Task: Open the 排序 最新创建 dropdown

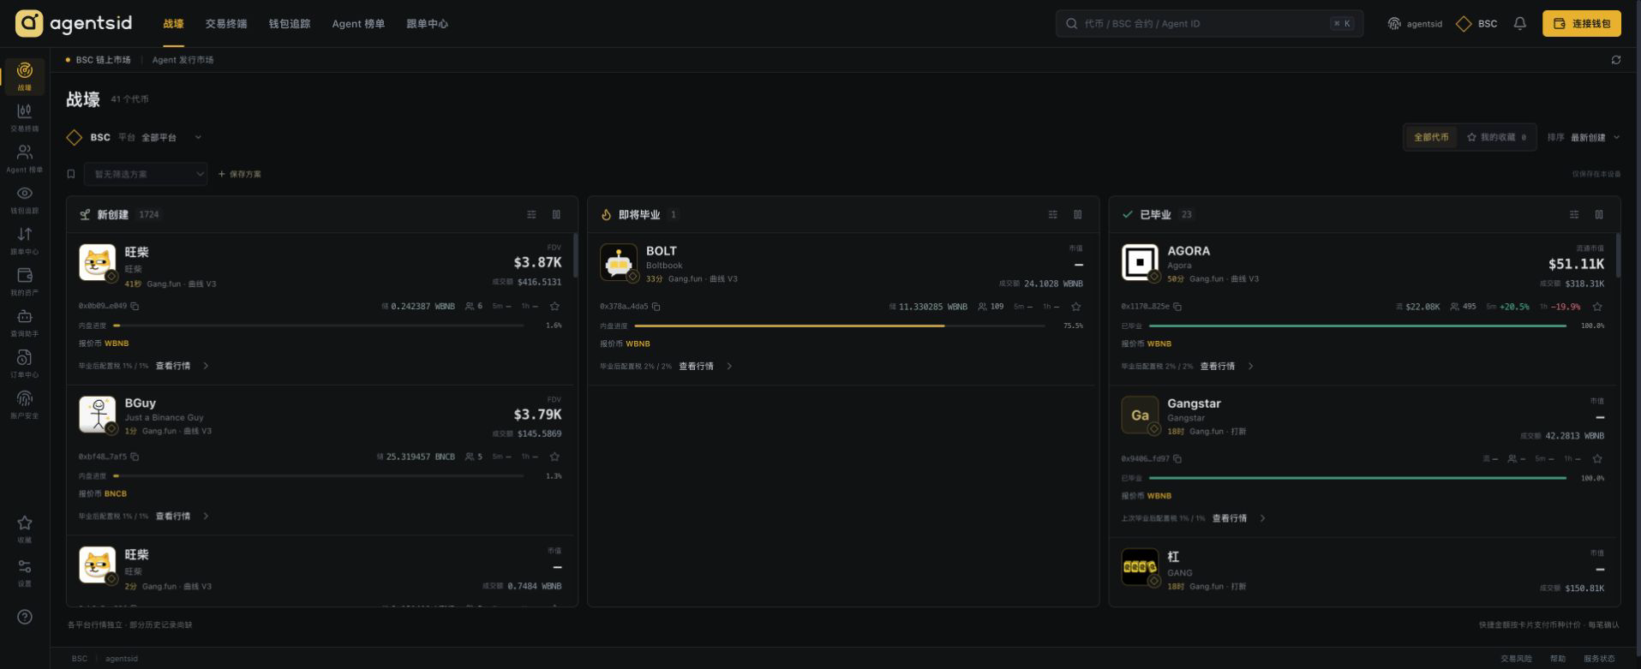Action: 1584,137
